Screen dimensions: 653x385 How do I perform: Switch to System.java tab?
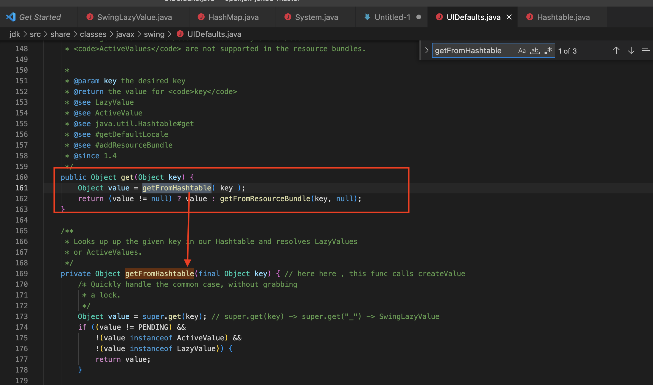pos(316,17)
